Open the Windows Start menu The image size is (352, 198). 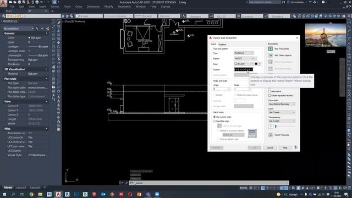click(4, 194)
